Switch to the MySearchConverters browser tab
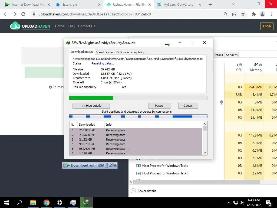The width and height of the screenshot is (277, 208). 178,5
